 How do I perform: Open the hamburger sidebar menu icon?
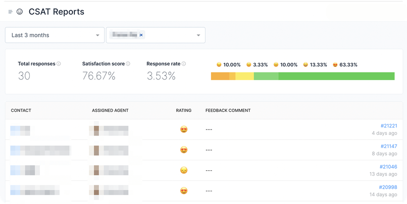[10, 12]
